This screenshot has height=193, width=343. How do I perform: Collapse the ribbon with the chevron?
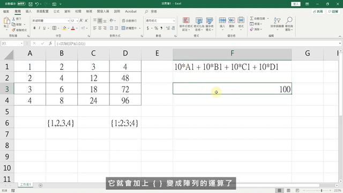click(x=340, y=36)
